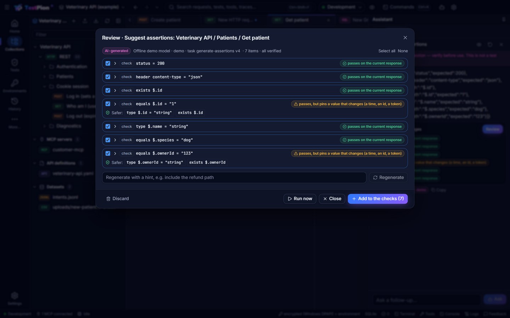Click the Close button in the dialog footer
Image resolution: width=510 pixels, height=318 pixels.
332,199
